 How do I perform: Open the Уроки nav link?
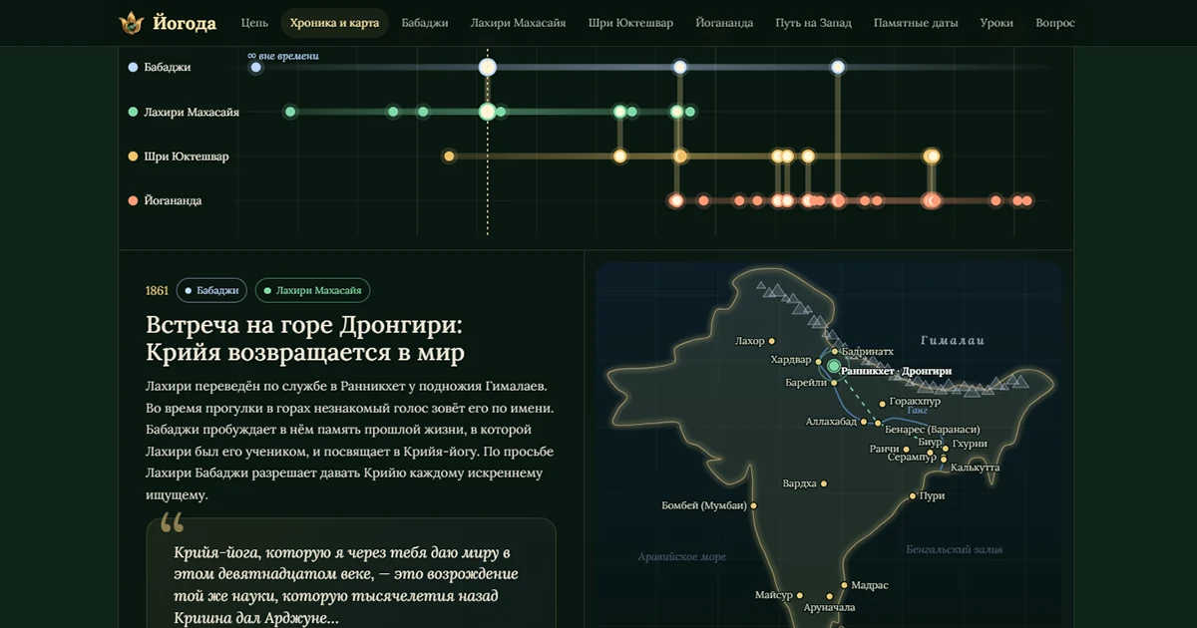[997, 23]
